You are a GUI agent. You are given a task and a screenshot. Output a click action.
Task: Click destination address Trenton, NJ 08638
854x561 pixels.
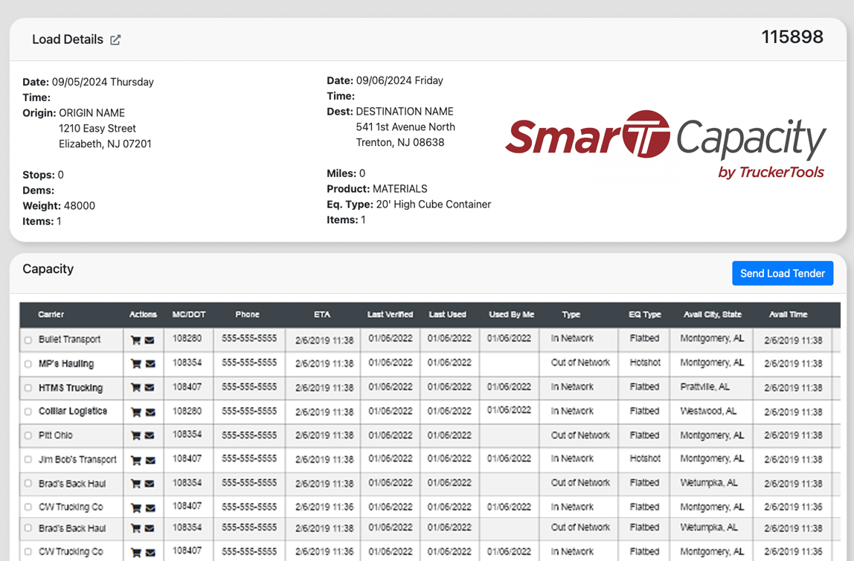tap(400, 142)
